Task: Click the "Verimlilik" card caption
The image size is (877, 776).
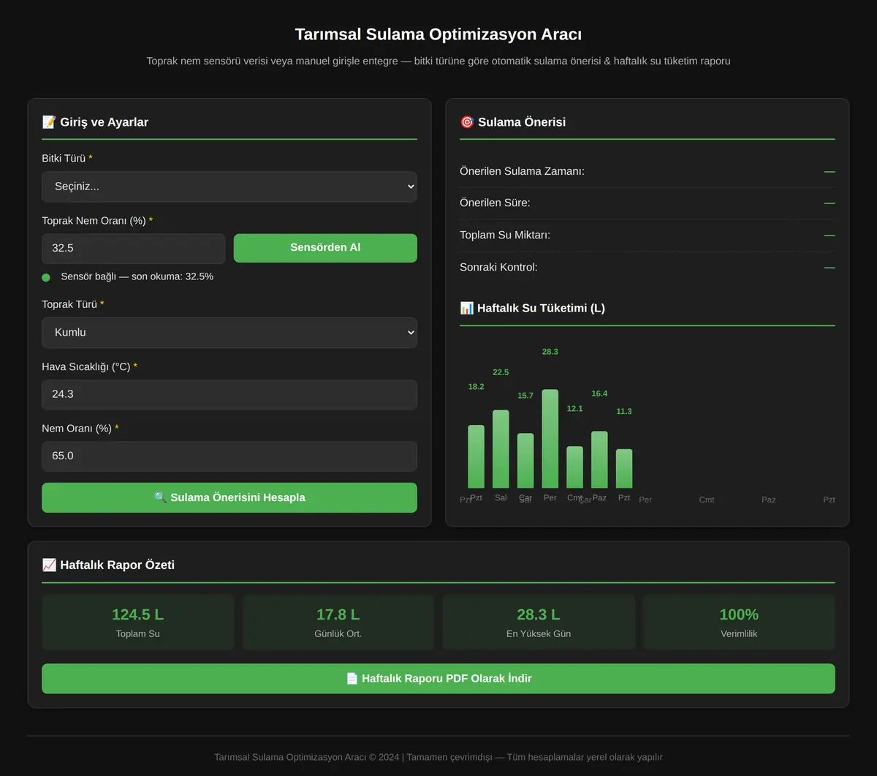Action: [x=739, y=633]
